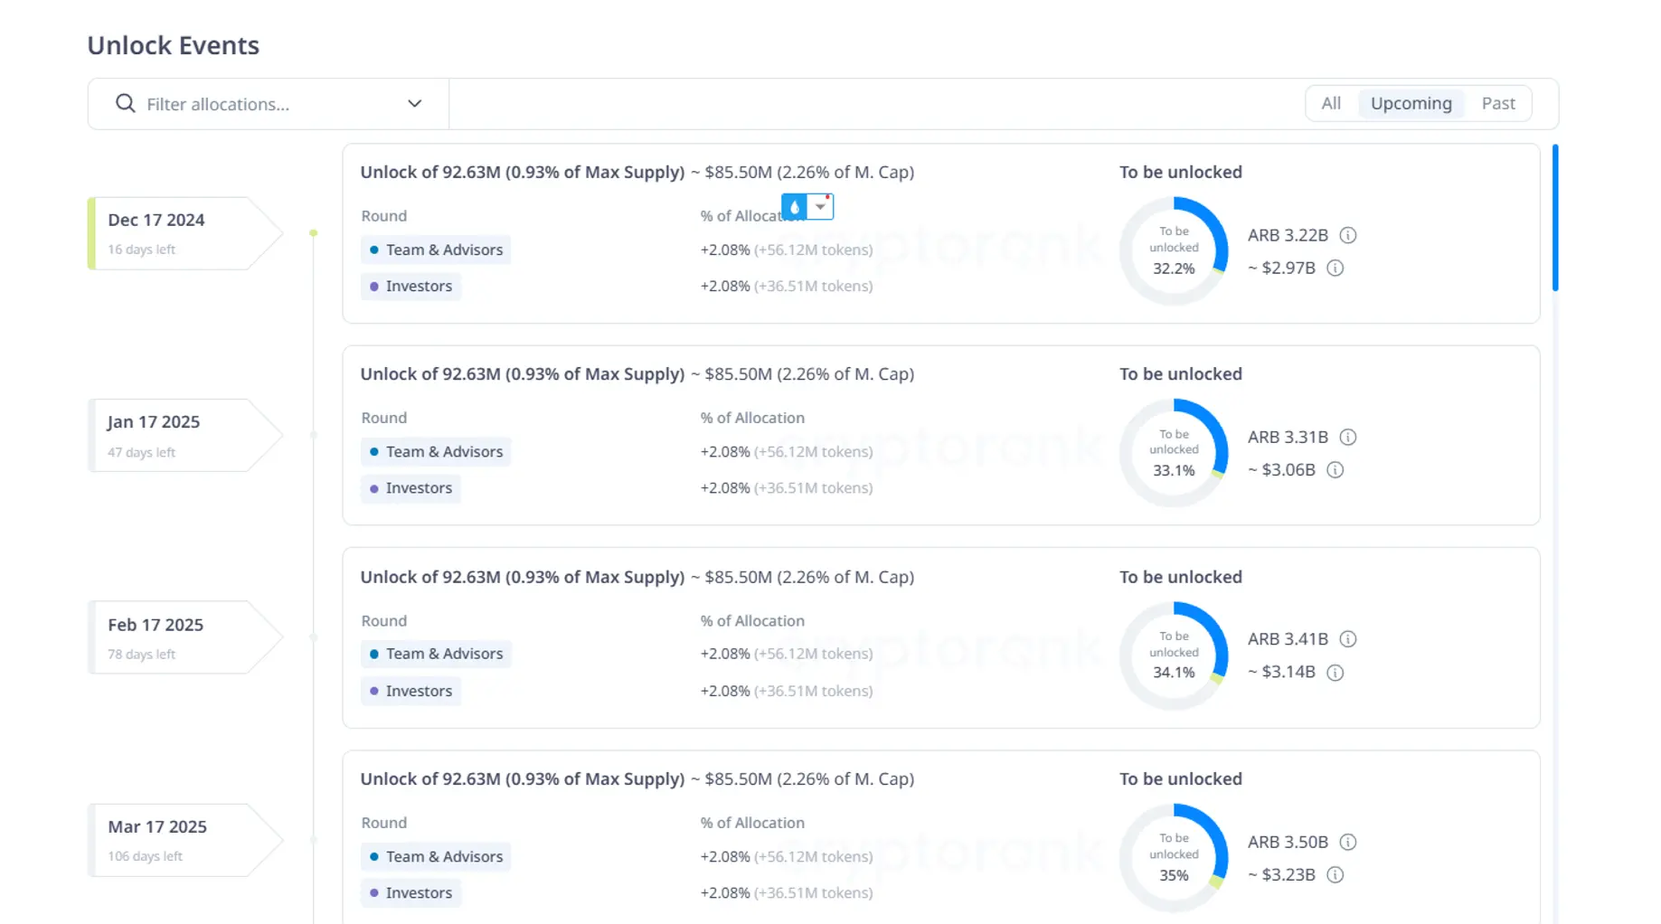Click Investors +2.08% value in Jan 17 card
Image resolution: width=1661 pixels, height=924 pixels.
pyautogui.click(x=725, y=488)
